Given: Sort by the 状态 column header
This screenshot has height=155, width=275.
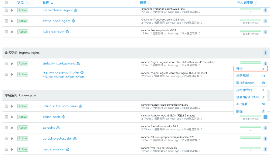Looking at the screenshot, I should (22, 2).
